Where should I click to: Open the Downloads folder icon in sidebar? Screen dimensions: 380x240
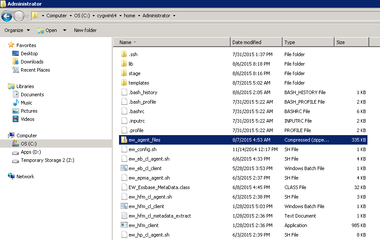tap(16, 62)
